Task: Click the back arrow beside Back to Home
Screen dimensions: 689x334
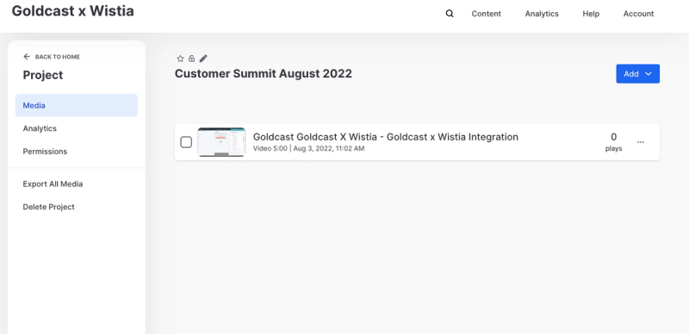Action: point(27,57)
